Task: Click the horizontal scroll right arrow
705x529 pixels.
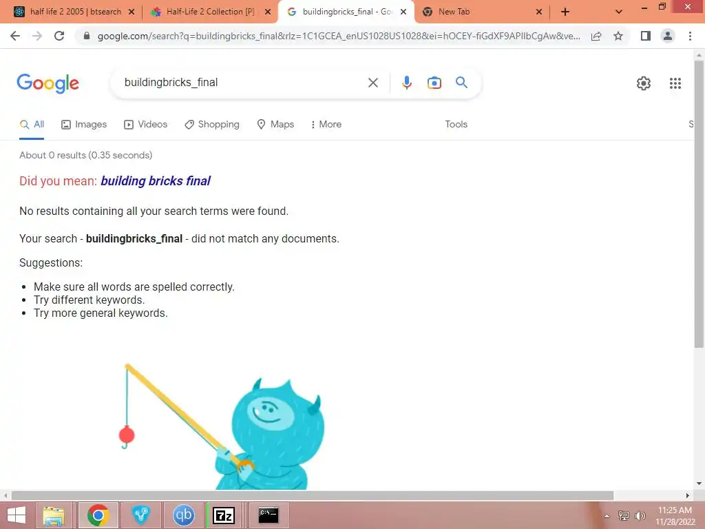Action: point(688,495)
